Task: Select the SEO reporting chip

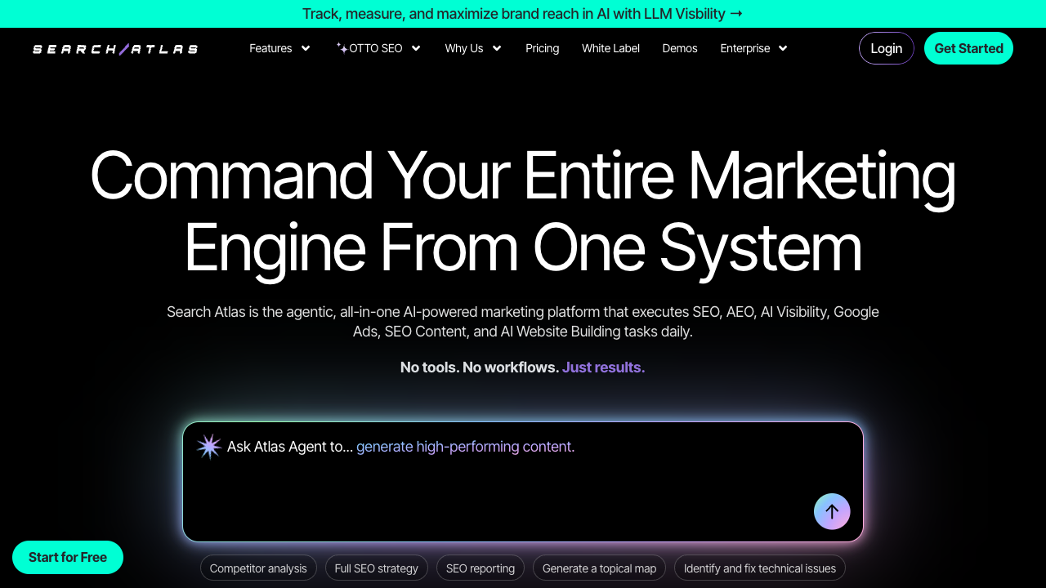Action: 481,568
